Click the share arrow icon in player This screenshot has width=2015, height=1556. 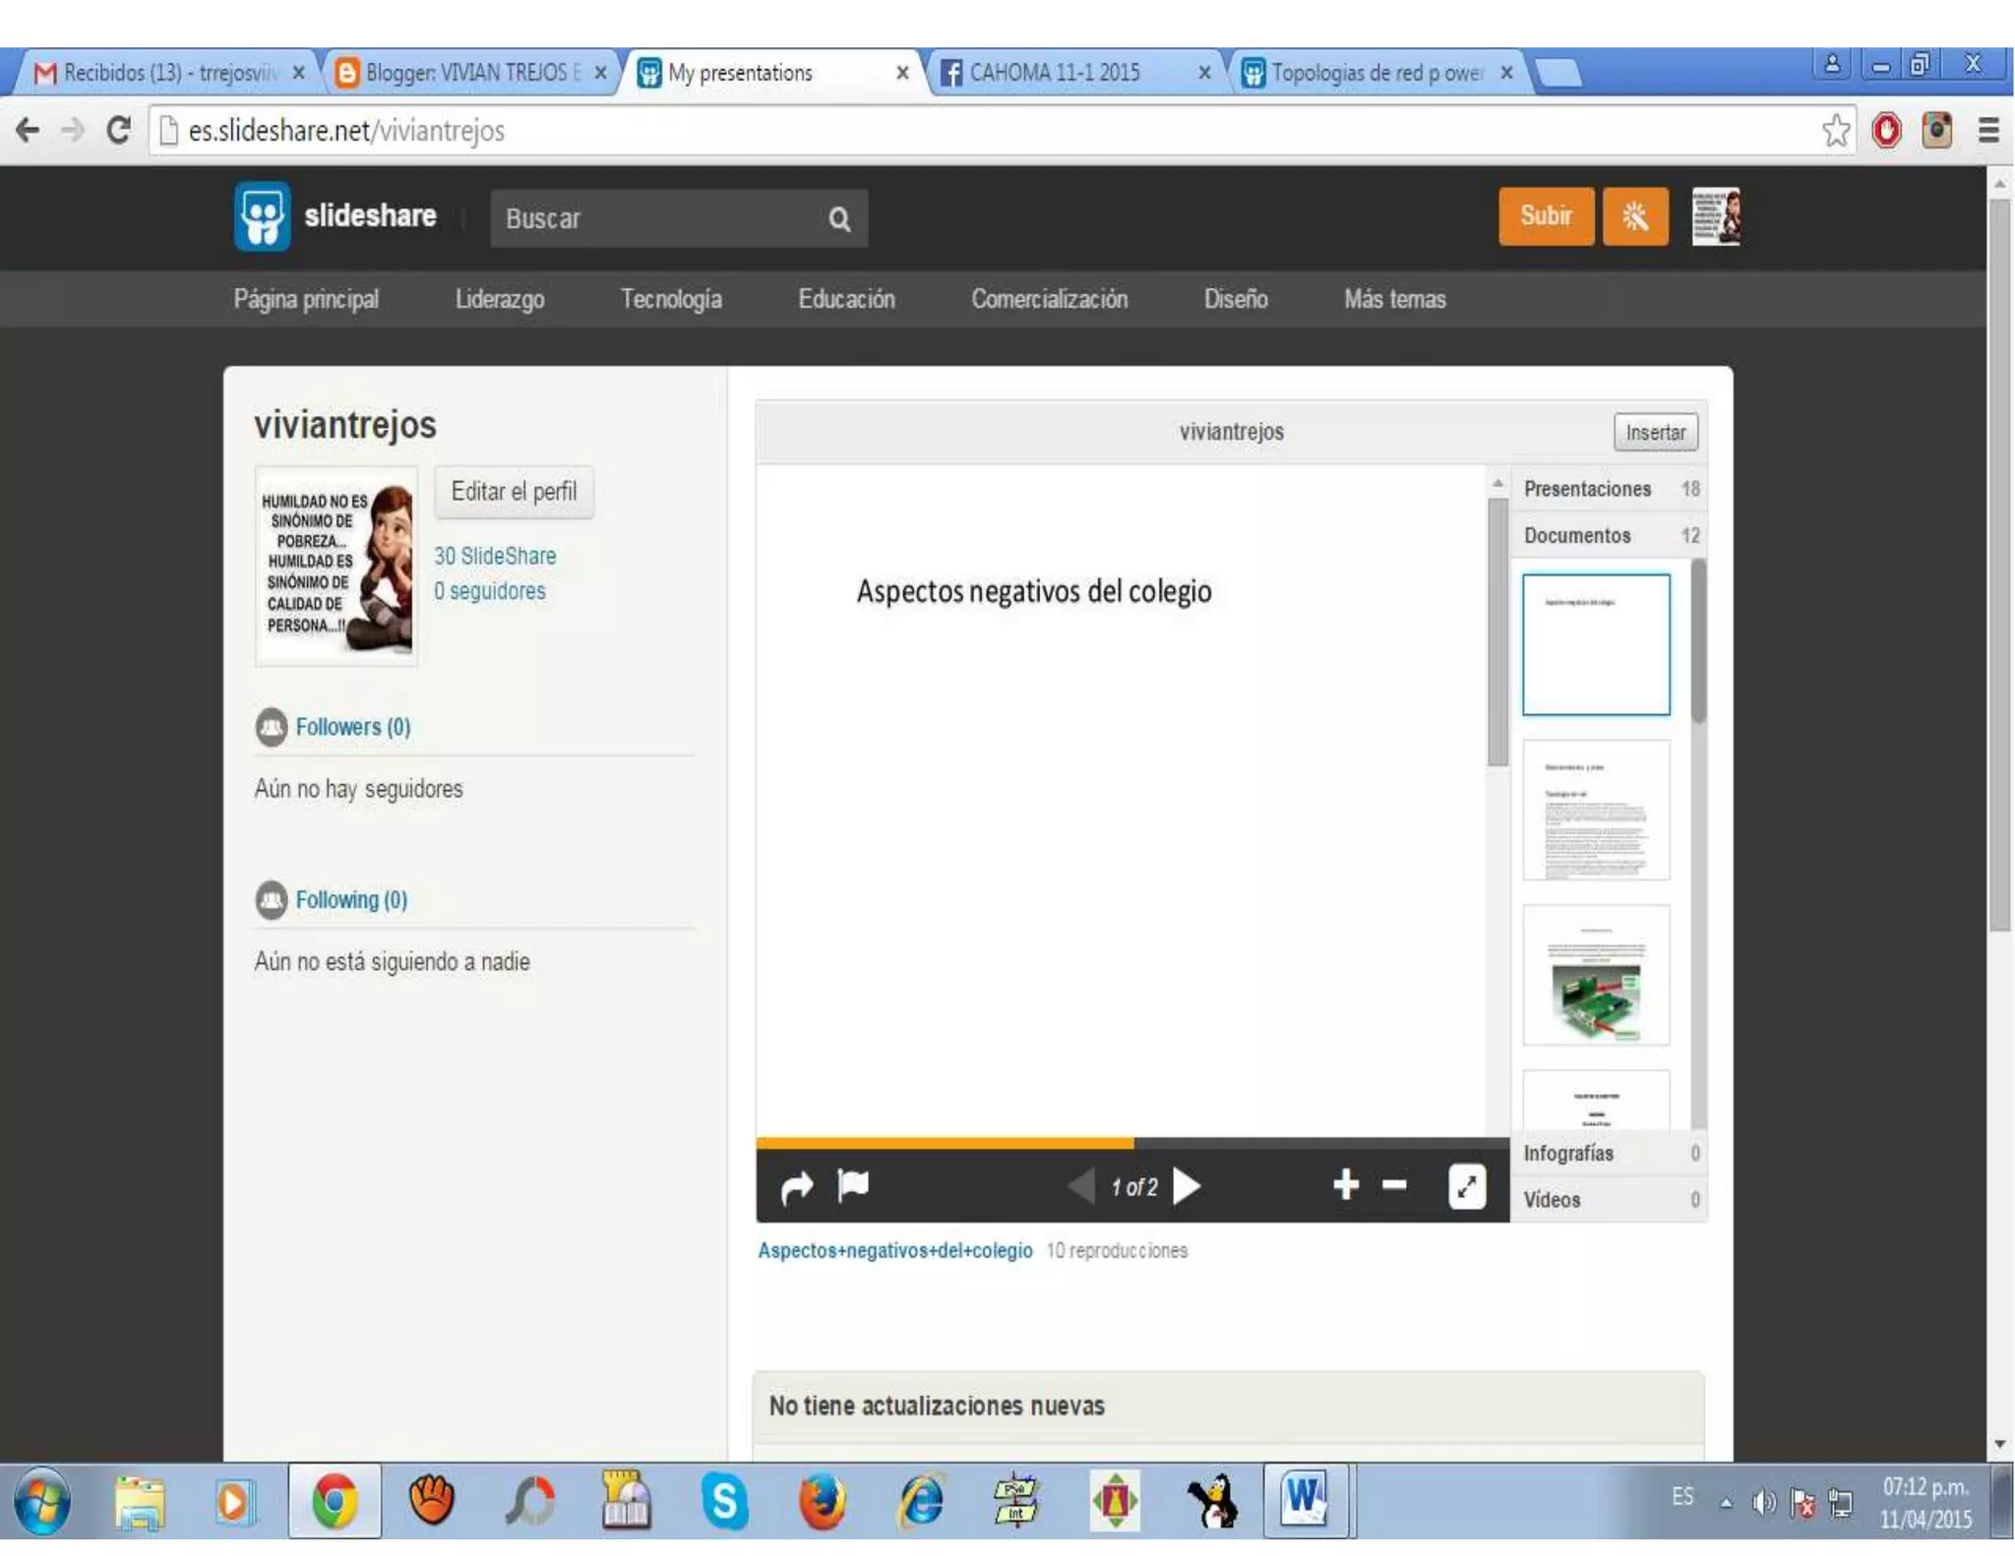[796, 1187]
